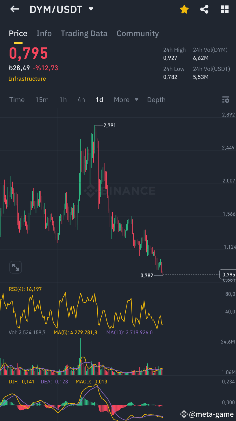Select the 4h chart interval

81,100
